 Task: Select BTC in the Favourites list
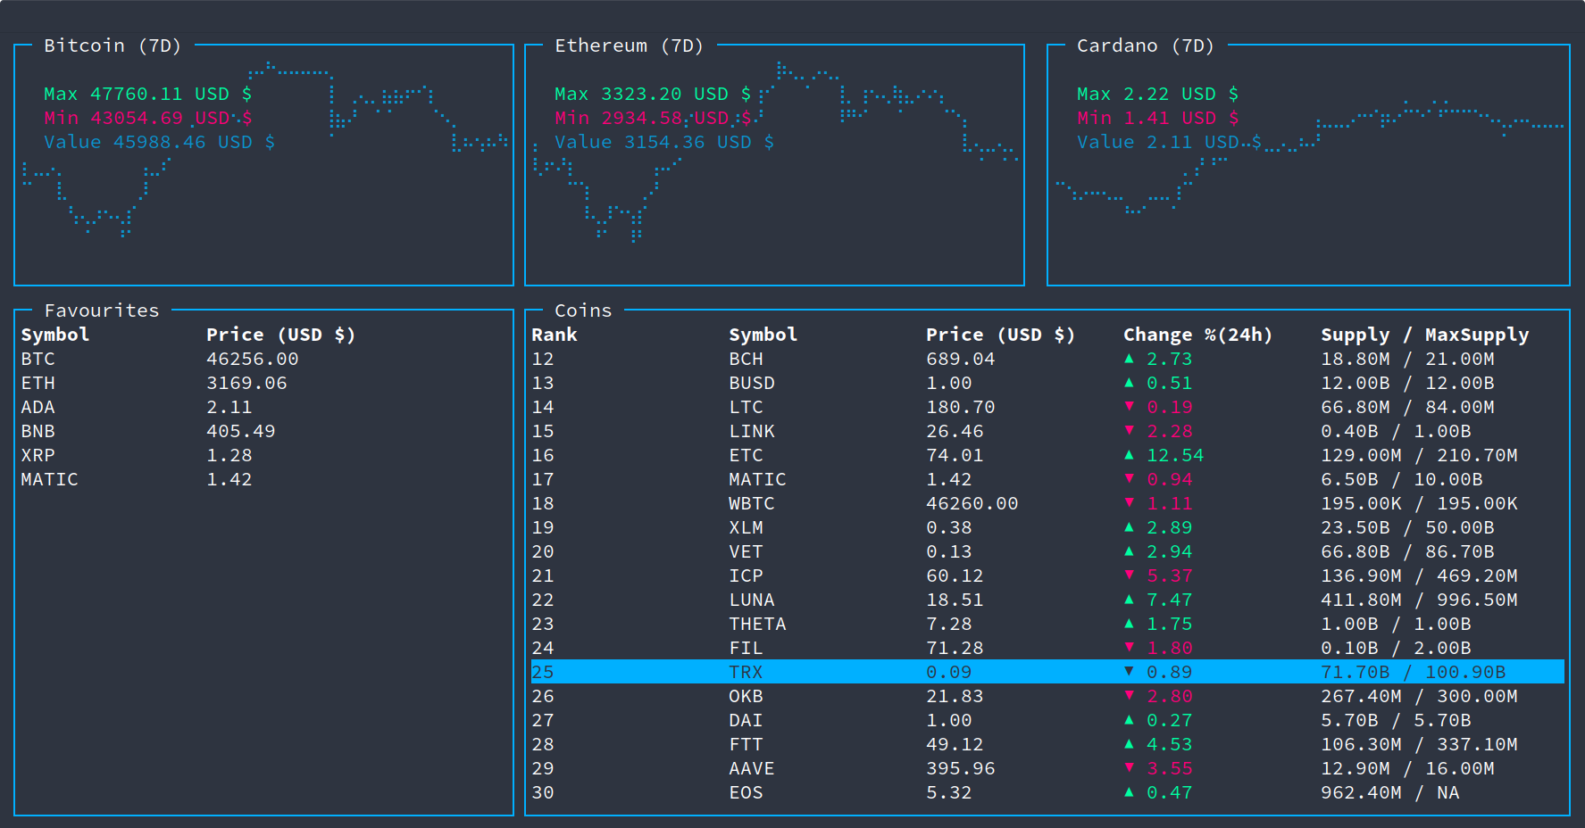[38, 359]
